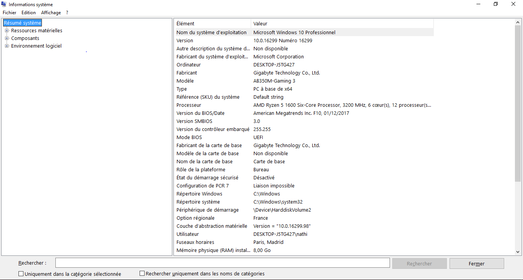This screenshot has height=280, width=523.
Task: Click the value \Device\HarddiskVolume2
Action: coord(282,210)
